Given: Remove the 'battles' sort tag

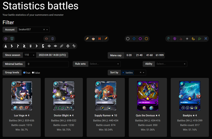Looking at the screenshot, I should pyautogui.click(x=123, y=73).
